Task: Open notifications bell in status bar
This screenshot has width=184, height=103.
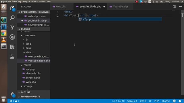Action: [x=180, y=101]
